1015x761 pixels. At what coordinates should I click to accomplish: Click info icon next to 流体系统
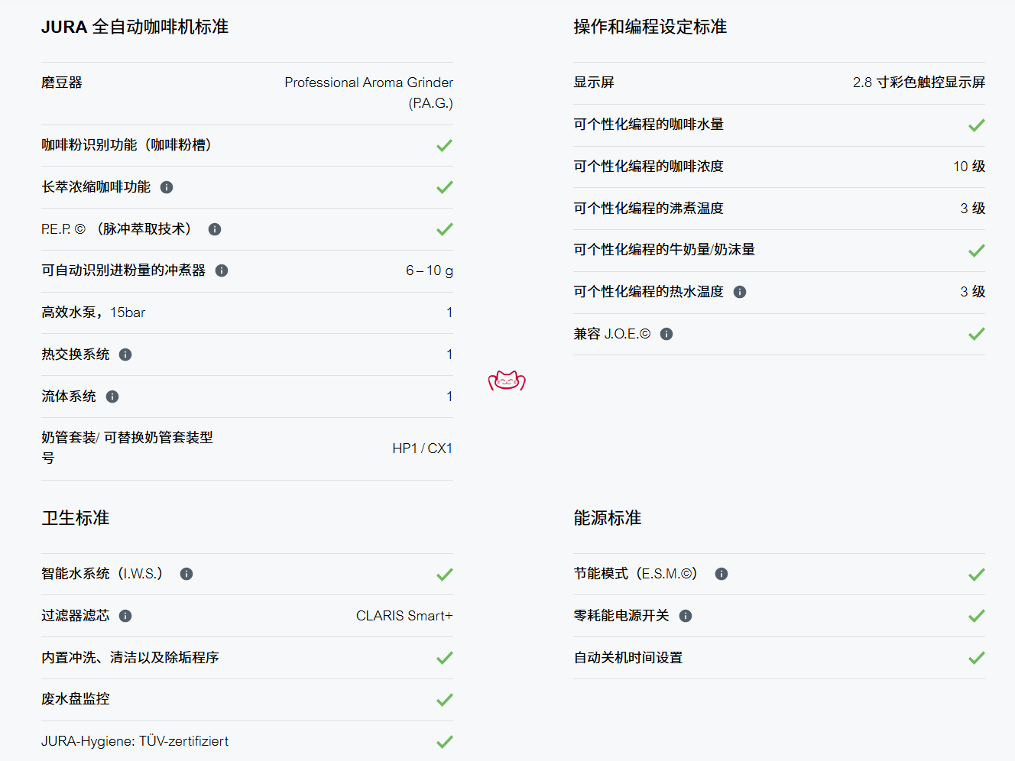pos(112,397)
